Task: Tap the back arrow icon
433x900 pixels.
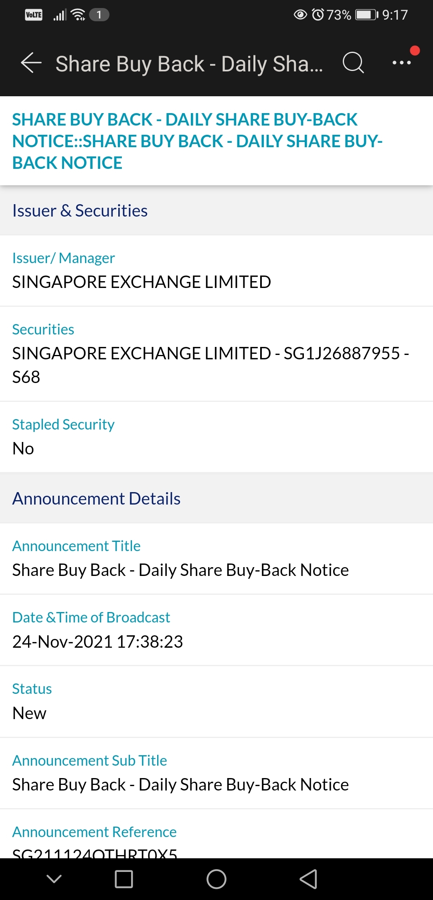Action: (x=31, y=63)
